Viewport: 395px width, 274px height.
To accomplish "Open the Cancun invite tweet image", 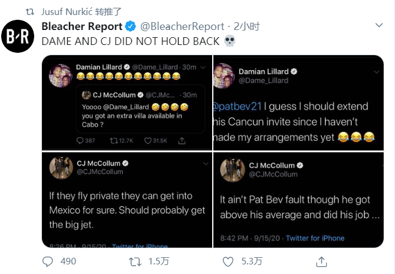I will [298, 103].
